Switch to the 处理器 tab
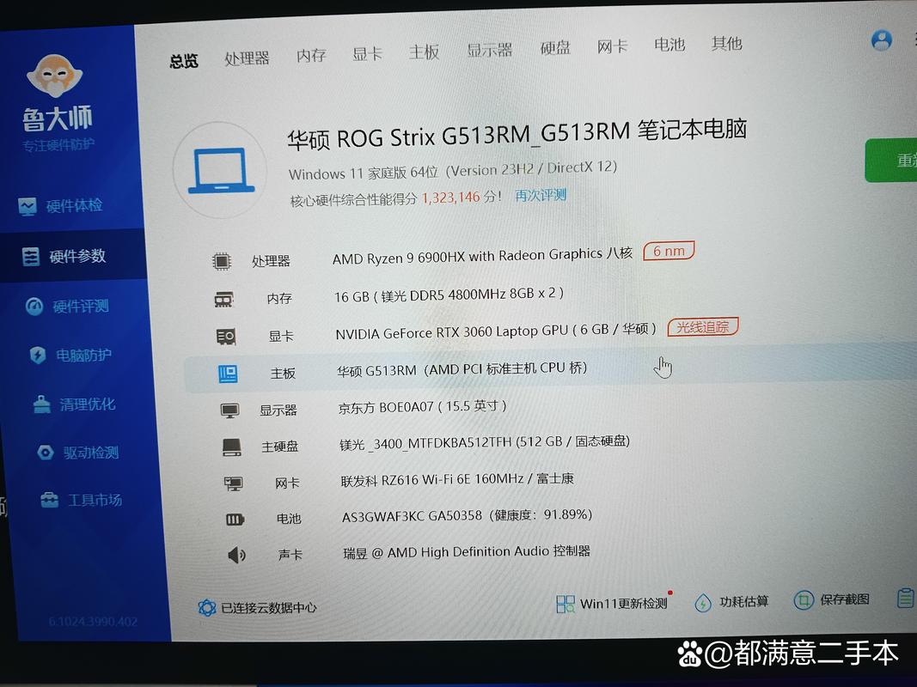The image size is (917, 687). pos(247,58)
